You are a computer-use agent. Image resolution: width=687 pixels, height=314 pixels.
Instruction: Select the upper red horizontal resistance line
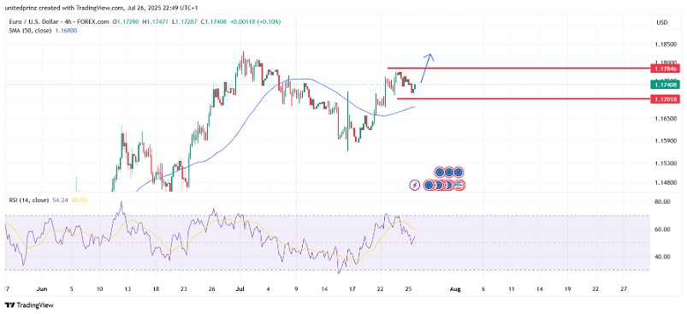click(518, 68)
